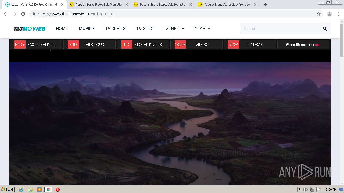Image resolution: width=344 pixels, height=193 pixels.
Task: Go back to the previous page
Action: pyautogui.click(x=6, y=14)
